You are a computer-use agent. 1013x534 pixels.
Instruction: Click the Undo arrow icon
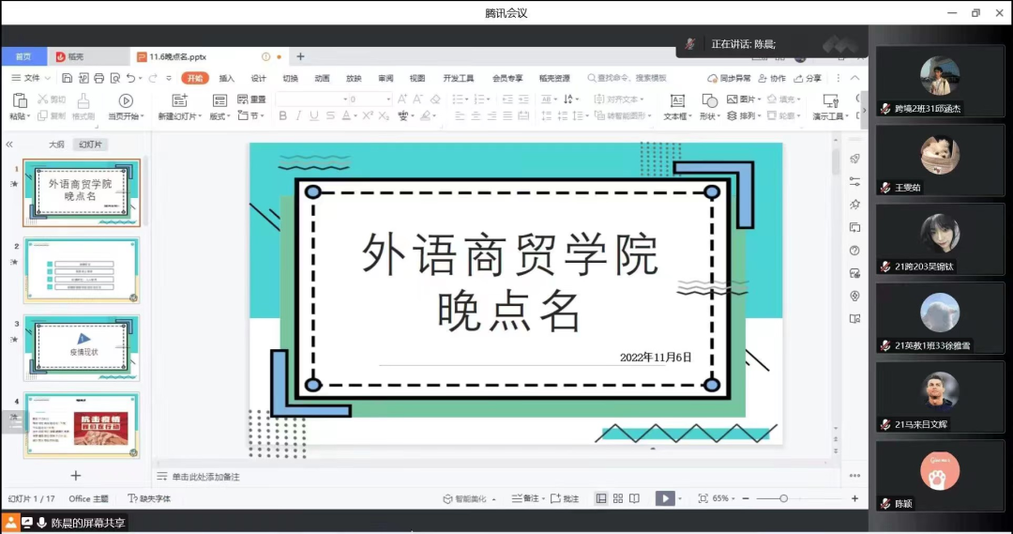pos(130,79)
